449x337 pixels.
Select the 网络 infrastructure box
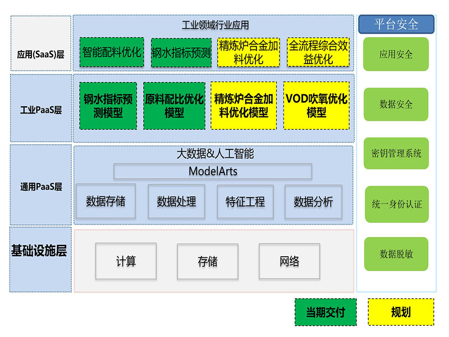[x=290, y=261]
